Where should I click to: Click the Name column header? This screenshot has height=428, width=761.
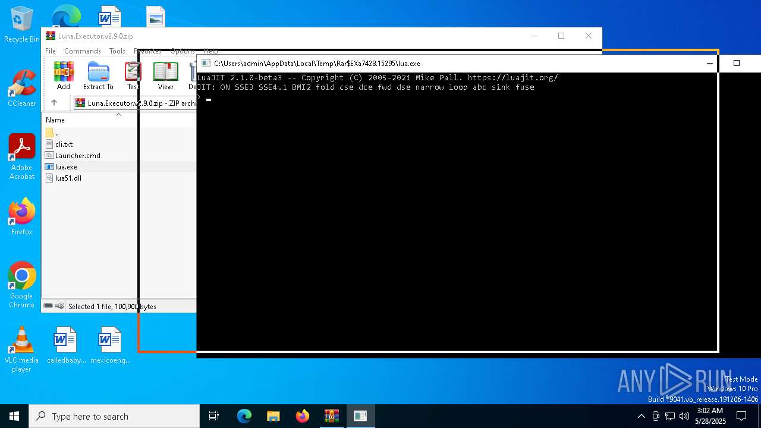pyautogui.click(x=55, y=120)
